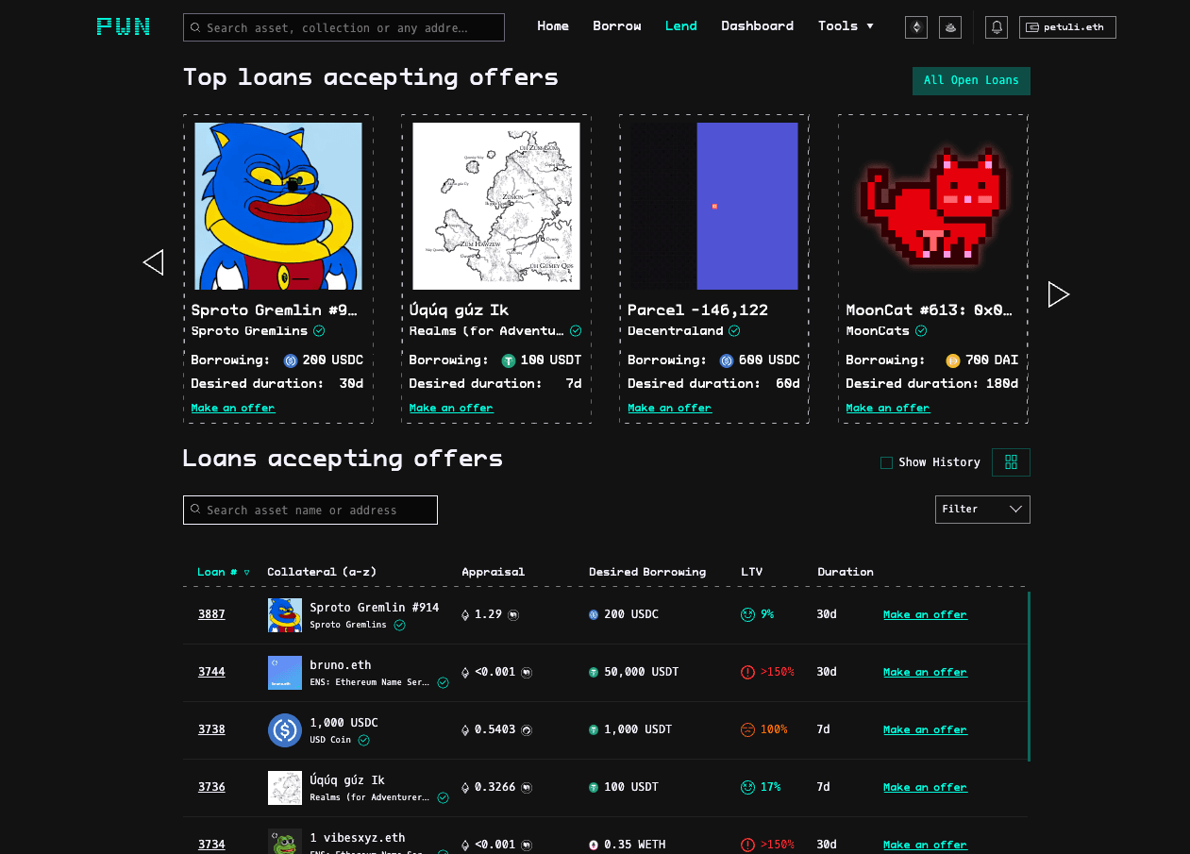
Task: Click appraisal source icon beside 1.29
Action: click(513, 615)
